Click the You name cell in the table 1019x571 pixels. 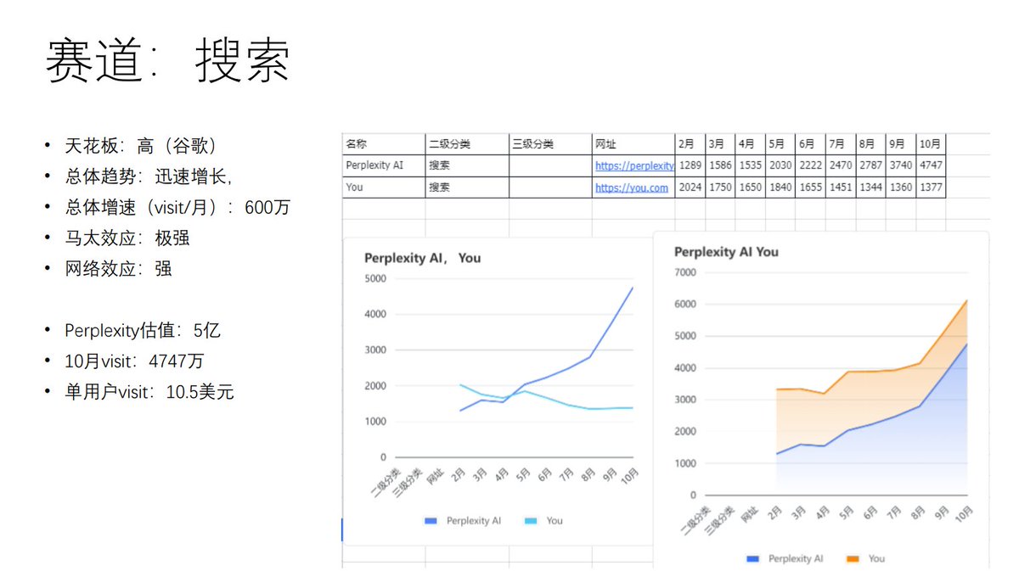click(384, 188)
